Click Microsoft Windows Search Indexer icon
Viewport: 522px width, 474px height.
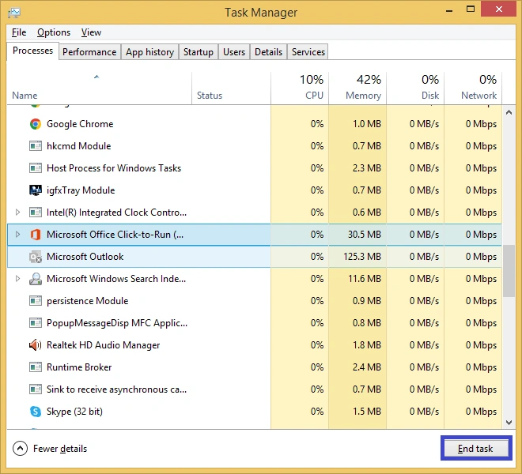coord(36,279)
